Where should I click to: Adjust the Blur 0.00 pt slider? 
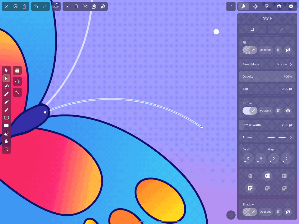(x=267, y=89)
